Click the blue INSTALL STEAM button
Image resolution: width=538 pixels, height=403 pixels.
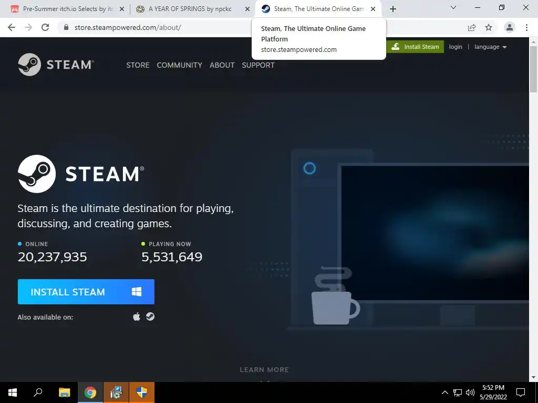pos(86,292)
